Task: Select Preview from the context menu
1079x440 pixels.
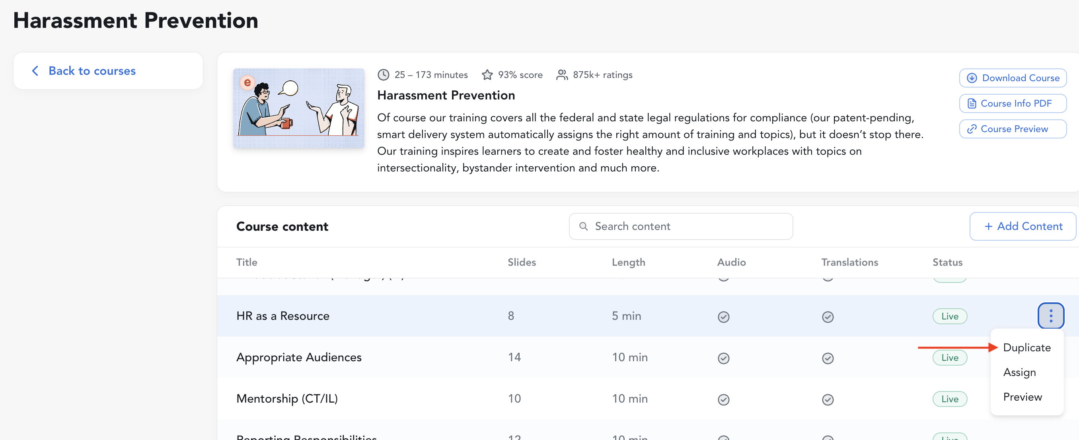Action: click(x=1022, y=397)
